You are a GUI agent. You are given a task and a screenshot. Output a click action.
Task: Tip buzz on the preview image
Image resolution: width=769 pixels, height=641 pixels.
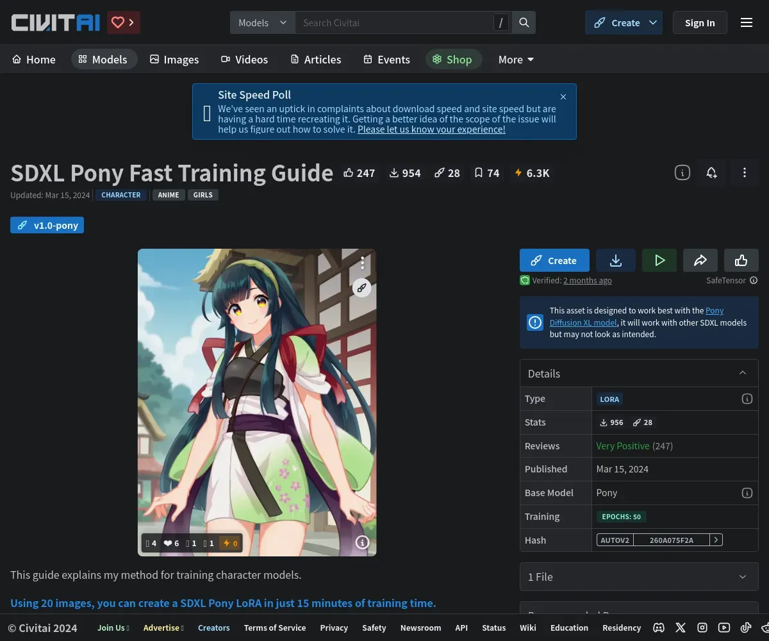pyautogui.click(x=230, y=543)
